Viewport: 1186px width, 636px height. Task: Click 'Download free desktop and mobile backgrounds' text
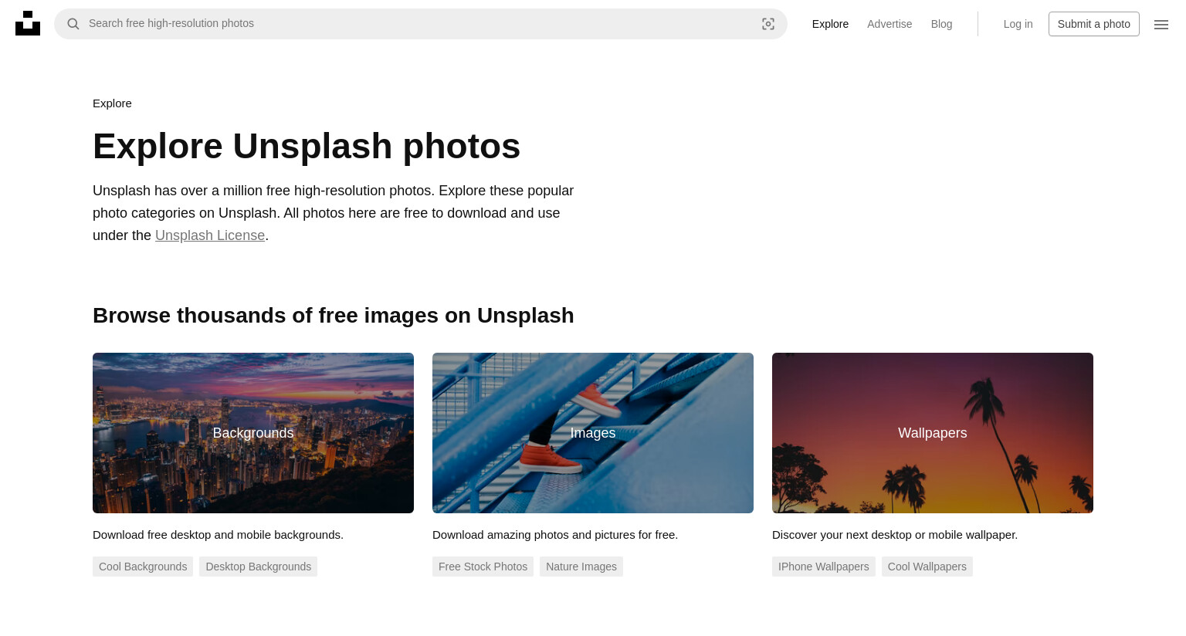click(218, 535)
